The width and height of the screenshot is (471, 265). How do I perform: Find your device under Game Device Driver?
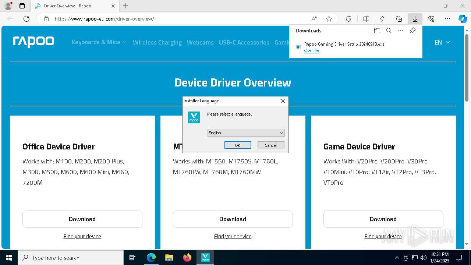[x=383, y=236]
